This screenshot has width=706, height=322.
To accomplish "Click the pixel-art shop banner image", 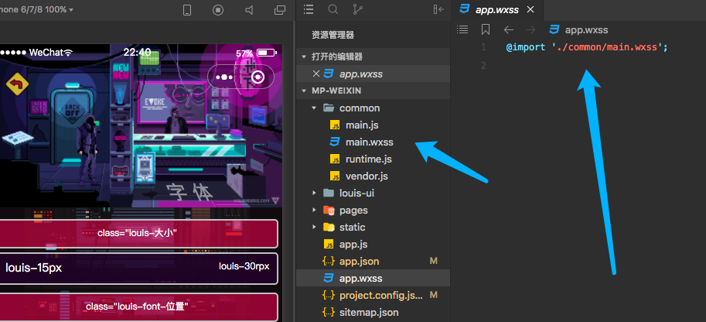I will pos(141,126).
